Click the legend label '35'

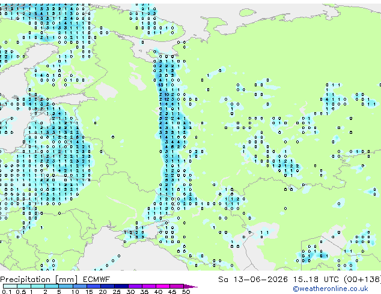pos(144,292)
